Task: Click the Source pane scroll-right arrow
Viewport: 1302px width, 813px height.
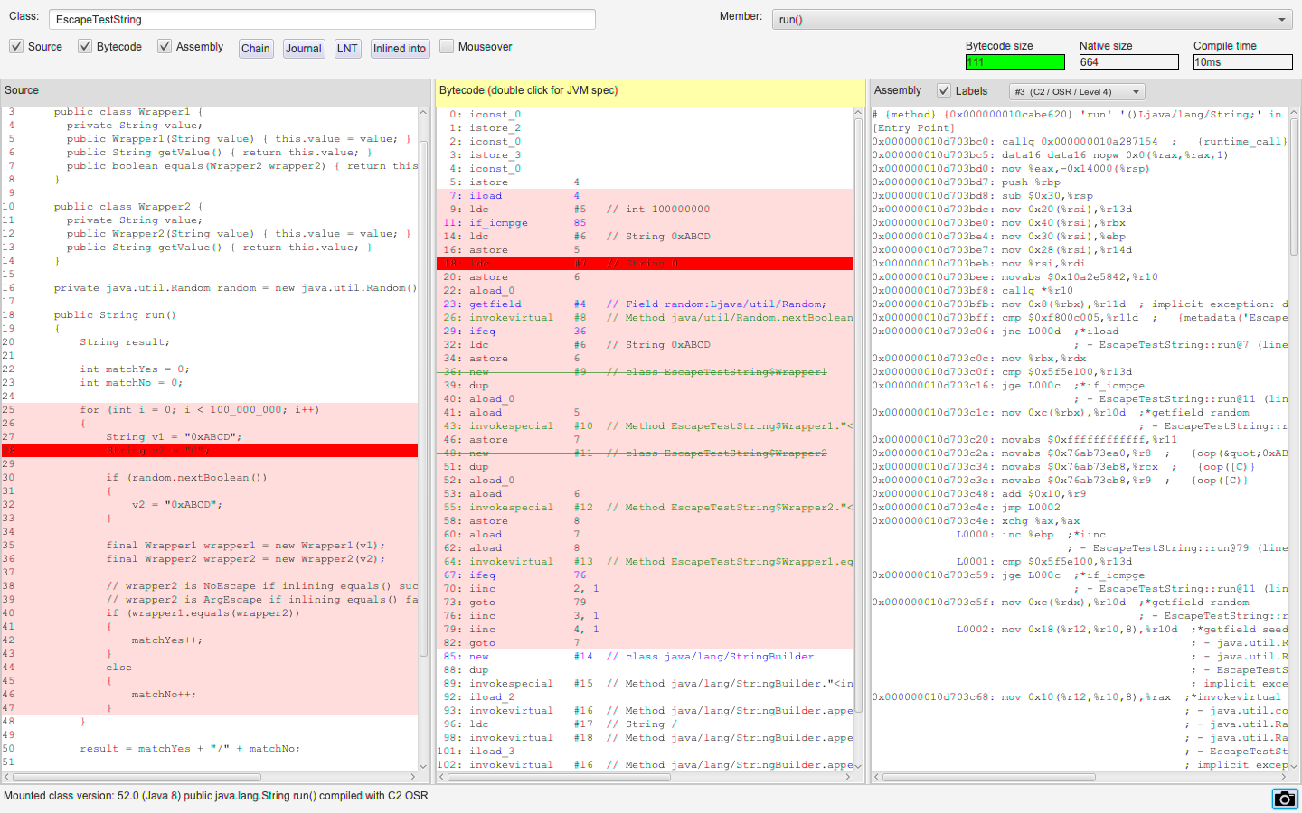Action: pyautogui.click(x=413, y=777)
